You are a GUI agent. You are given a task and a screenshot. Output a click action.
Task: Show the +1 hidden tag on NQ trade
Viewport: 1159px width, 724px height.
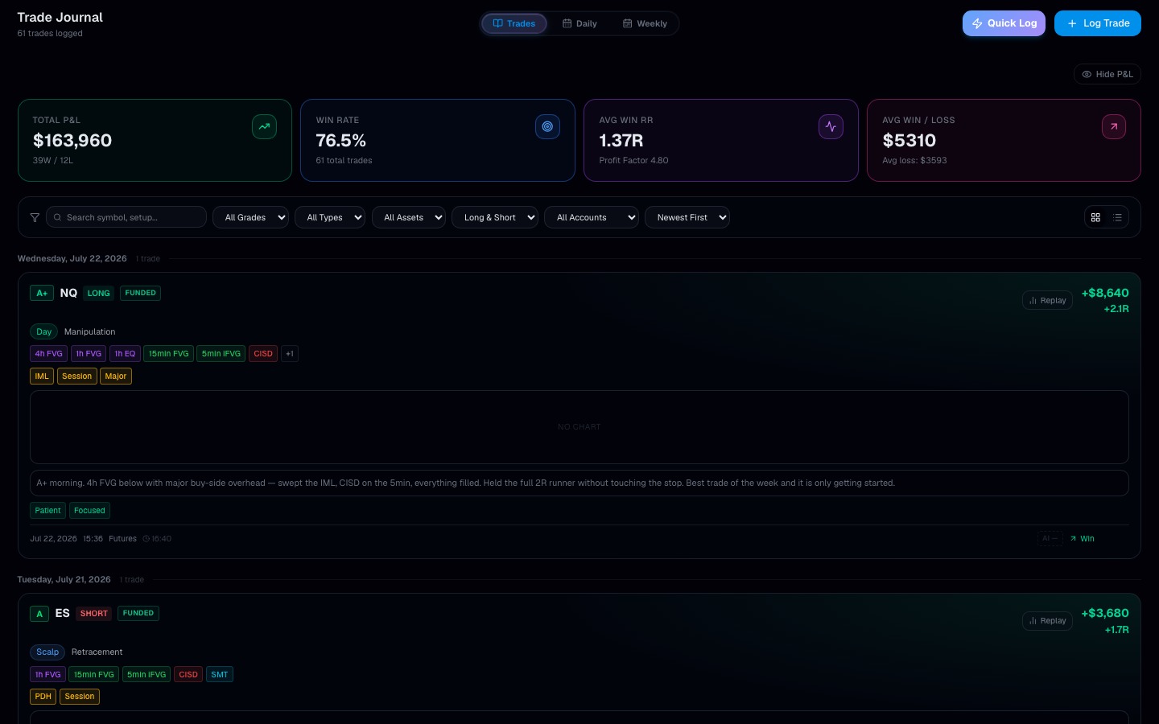point(290,354)
